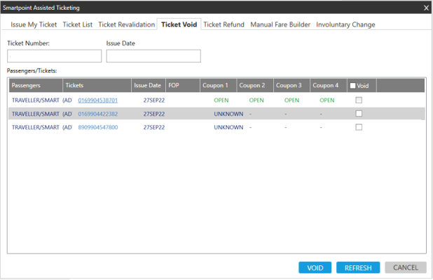Screen dimensions: 433x280
Task: Open the Ticket List tab
Action: [77, 24]
